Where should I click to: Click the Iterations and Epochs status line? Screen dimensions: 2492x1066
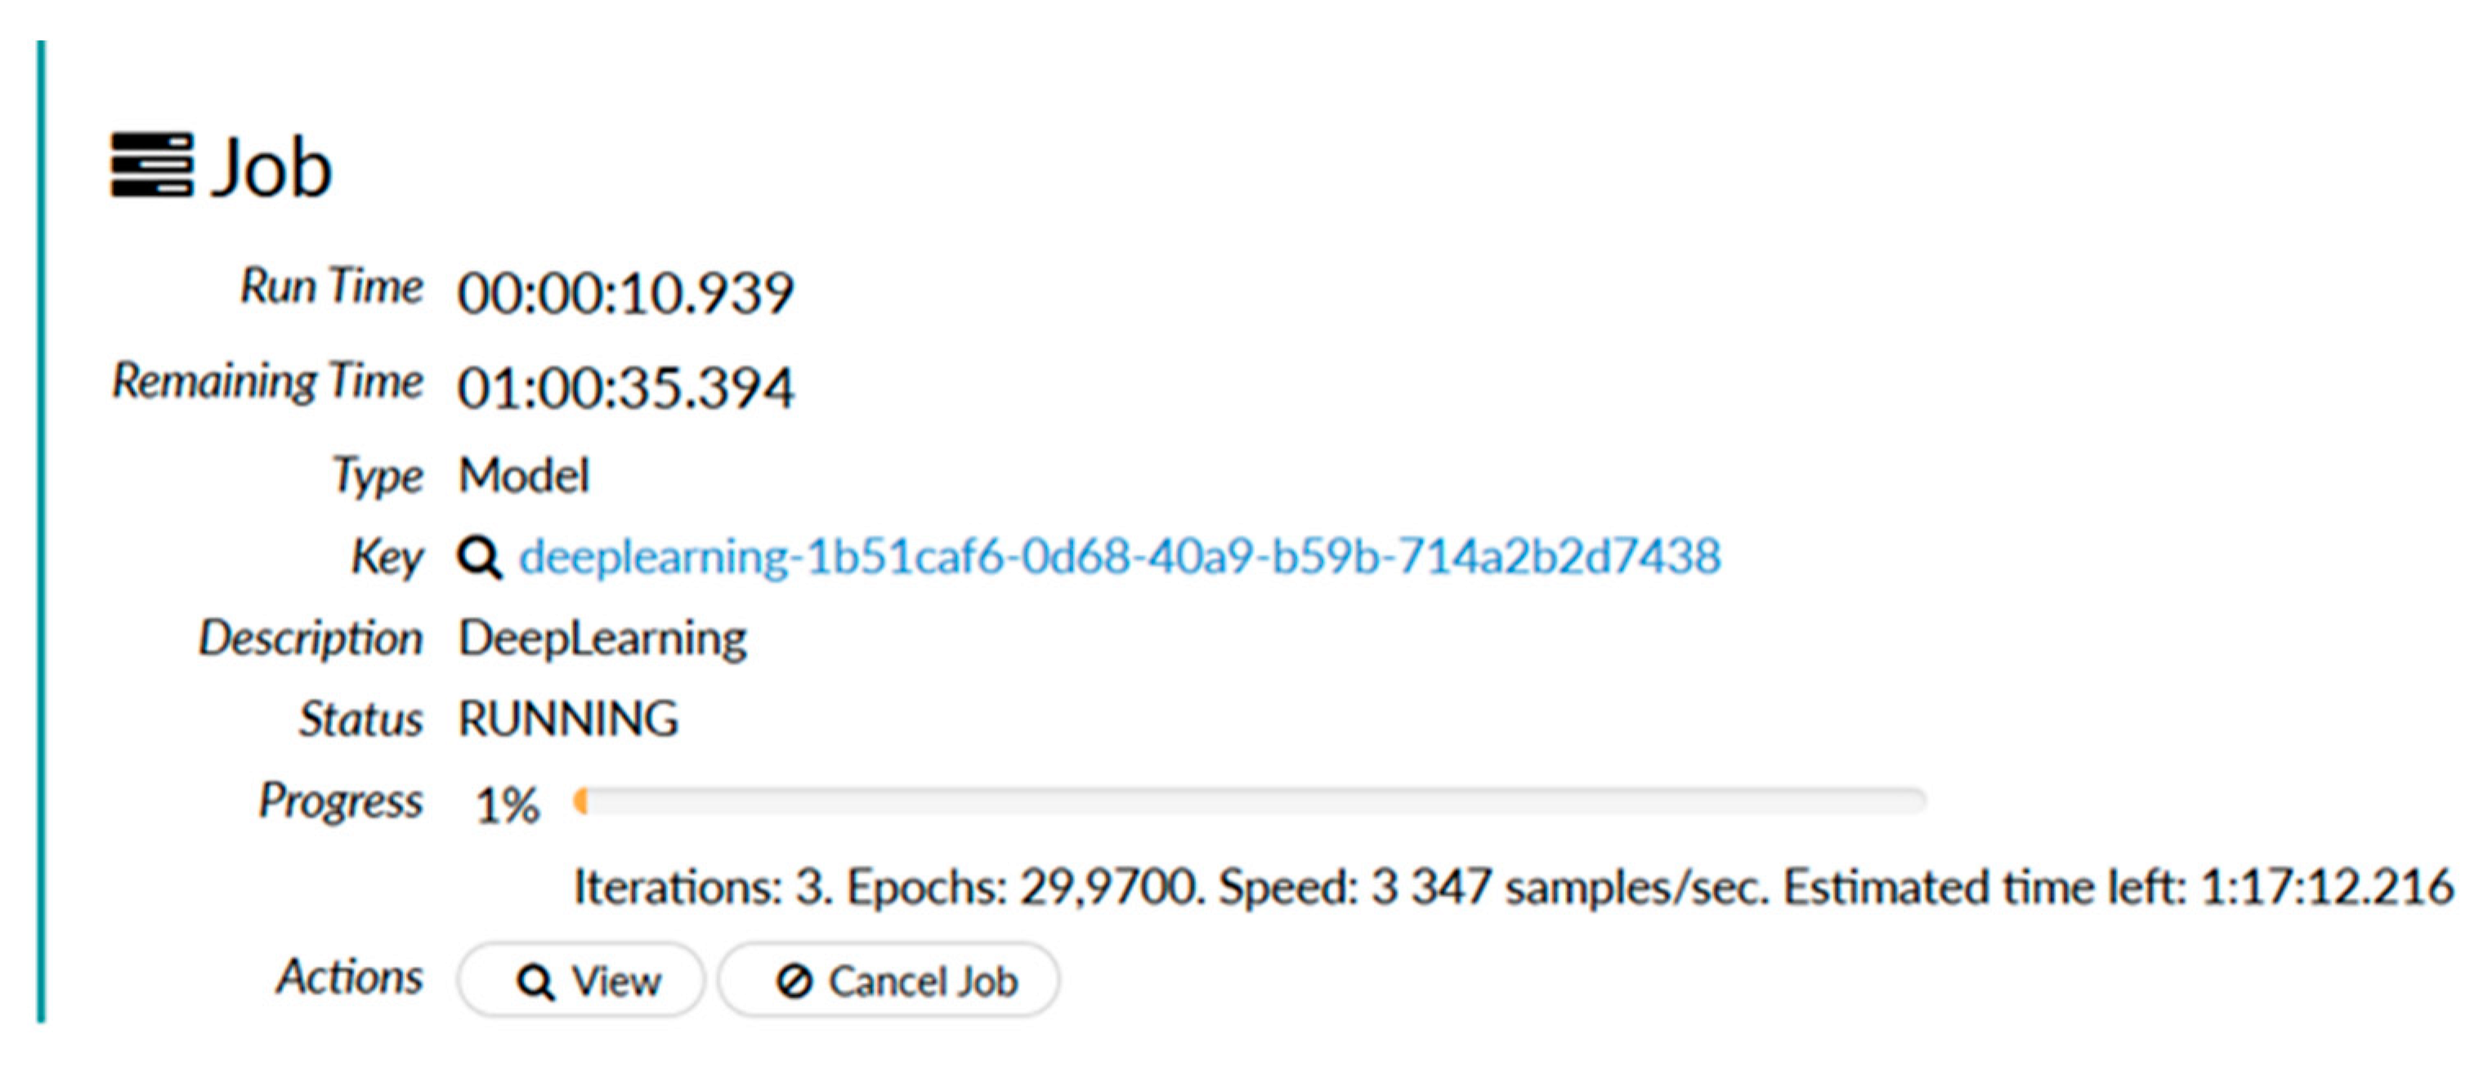pyautogui.click(x=1512, y=887)
